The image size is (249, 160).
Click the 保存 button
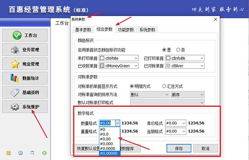[179, 148]
